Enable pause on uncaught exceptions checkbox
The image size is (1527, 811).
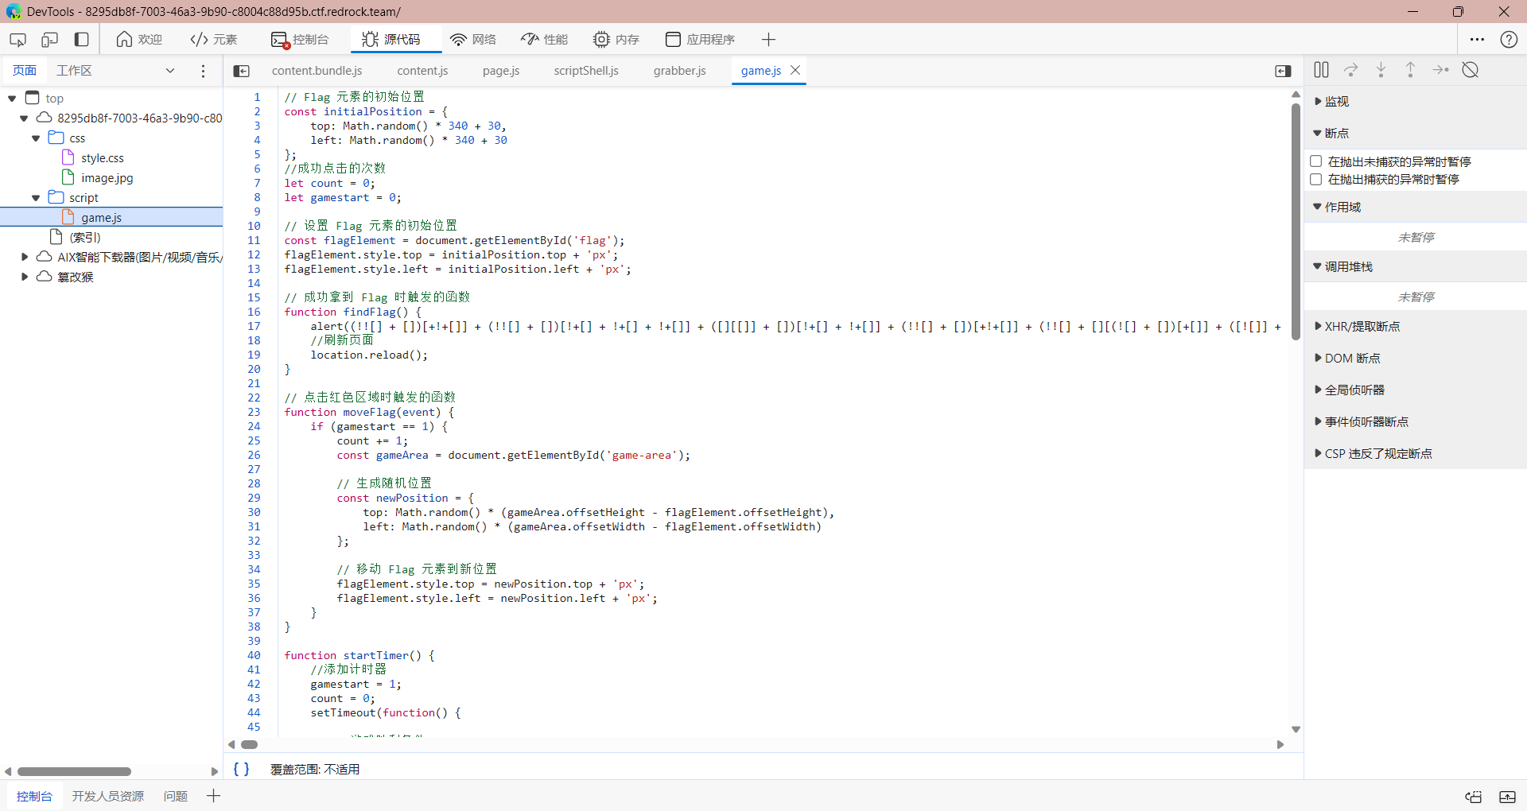1316,161
